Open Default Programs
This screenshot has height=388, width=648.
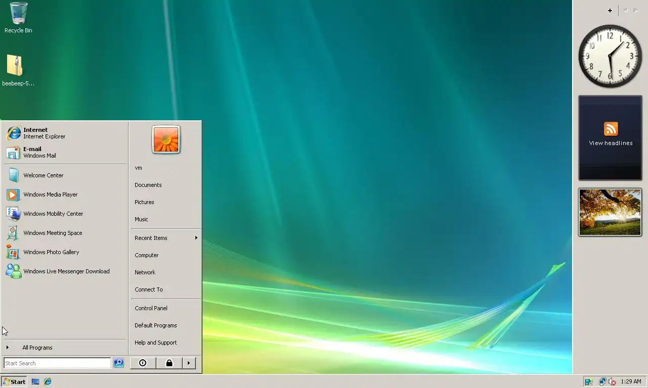[166, 325]
